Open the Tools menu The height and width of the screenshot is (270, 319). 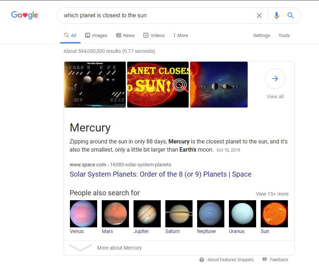pyautogui.click(x=284, y=36)
